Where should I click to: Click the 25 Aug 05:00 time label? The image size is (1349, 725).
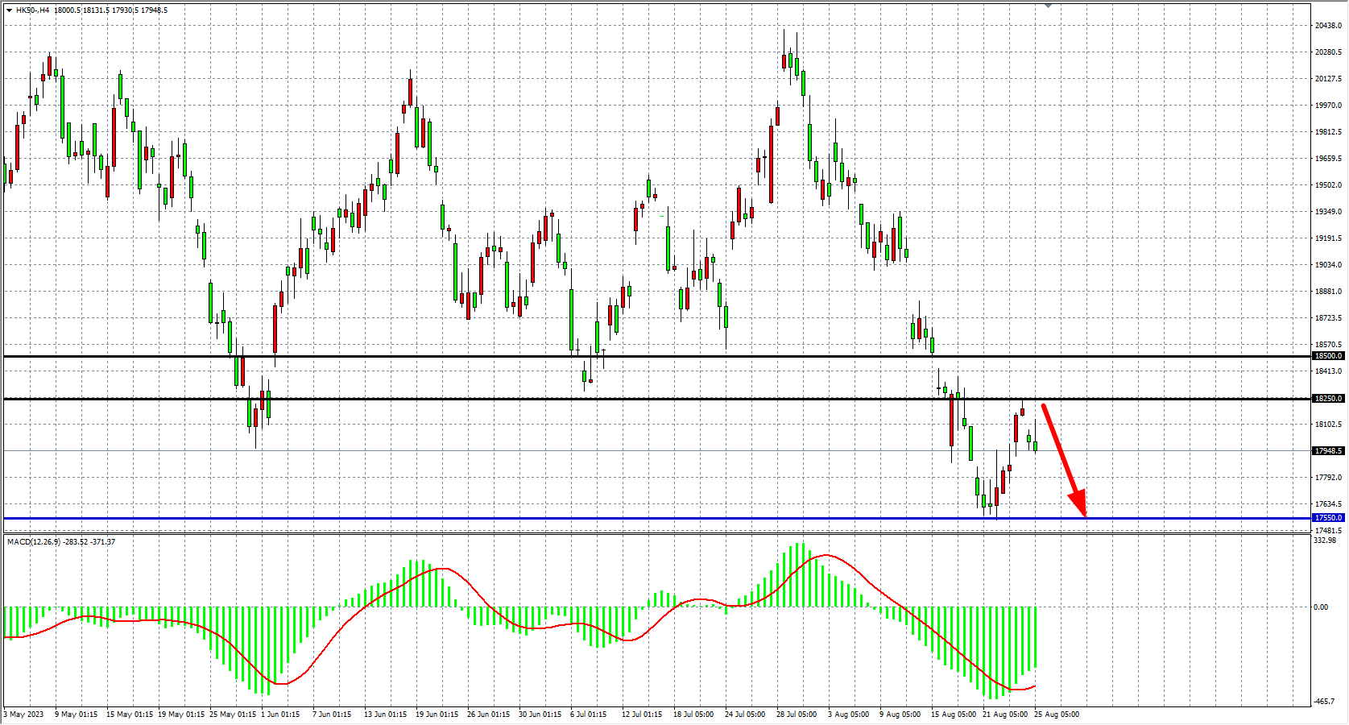pyautogui.click(x=1056, y=715)
